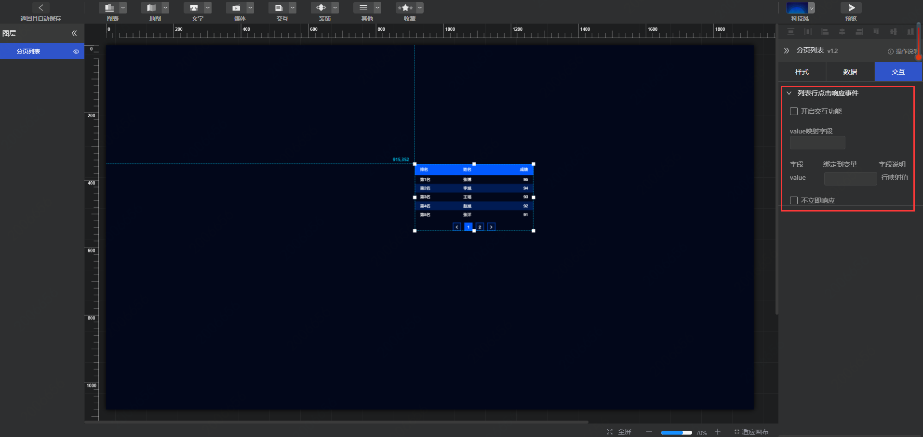Screen dimensions: 923x437
Task: Click the 适应画布 fit canvas button
Action: [751, 432]
